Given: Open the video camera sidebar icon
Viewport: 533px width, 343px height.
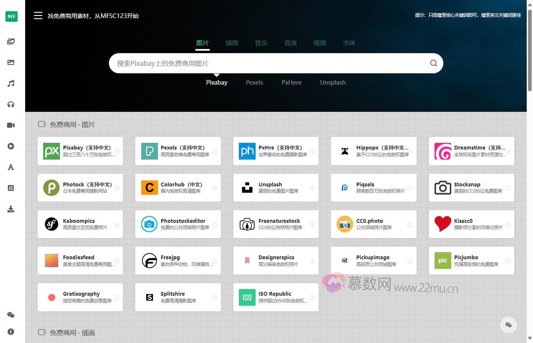Looking at the screenshot, I should [x=11, y=125].
